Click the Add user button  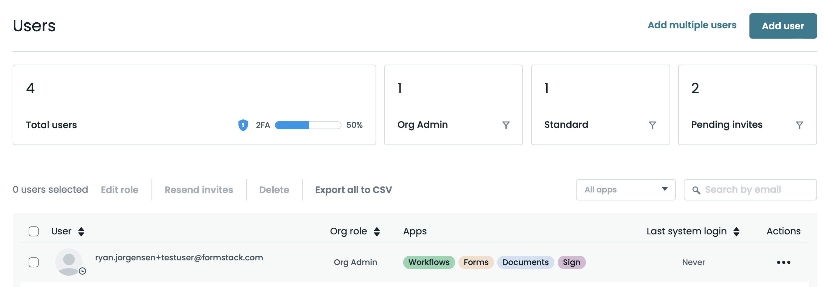coord(783,26)
